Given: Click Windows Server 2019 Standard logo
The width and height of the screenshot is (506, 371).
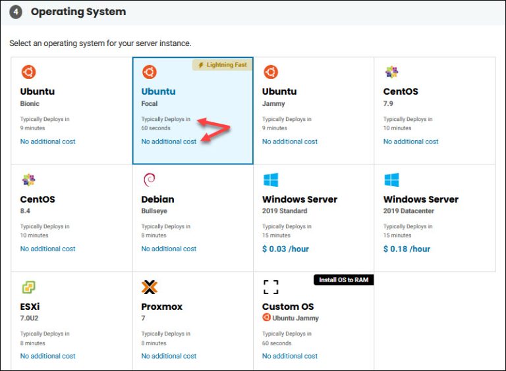Looking at the screenshot, I should (270, 180).
